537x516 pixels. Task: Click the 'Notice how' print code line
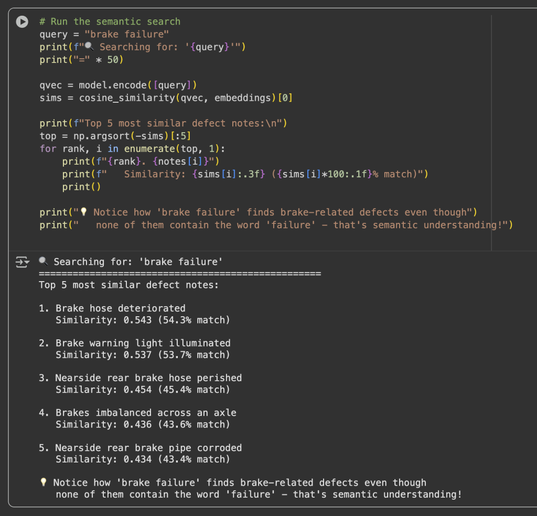[x=258, y=212]
